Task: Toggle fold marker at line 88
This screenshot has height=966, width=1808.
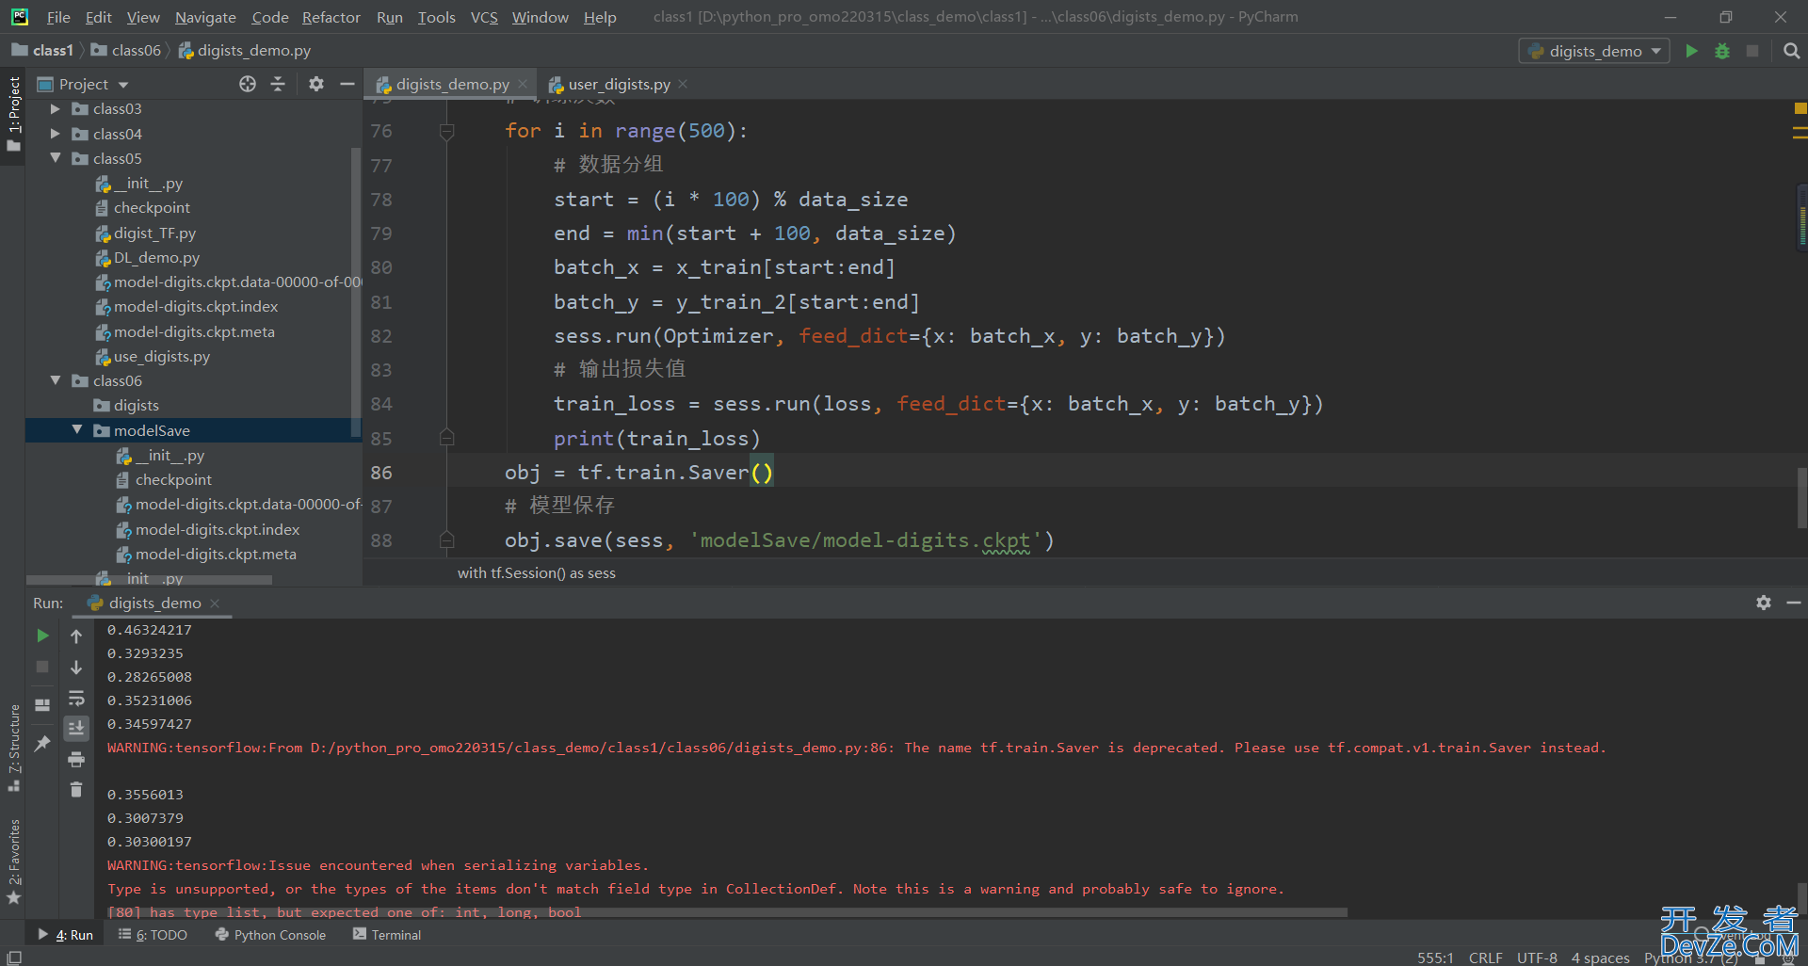Action: click(447, 540)
